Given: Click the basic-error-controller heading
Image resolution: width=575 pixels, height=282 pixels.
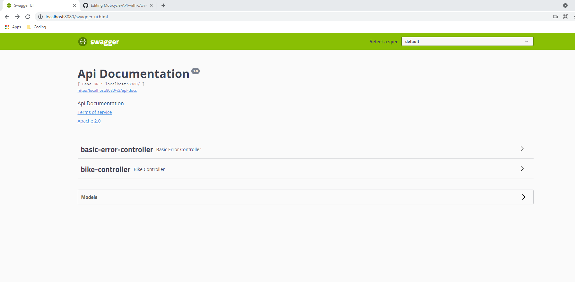Looking at the screenshot, I should (x=117, y=150).
